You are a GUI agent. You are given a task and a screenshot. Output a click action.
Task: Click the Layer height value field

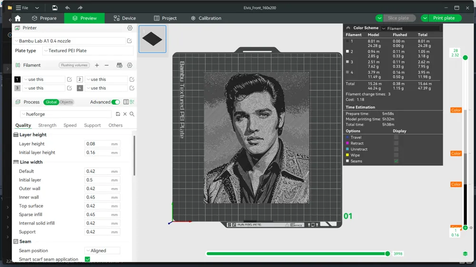pos(102,144)
